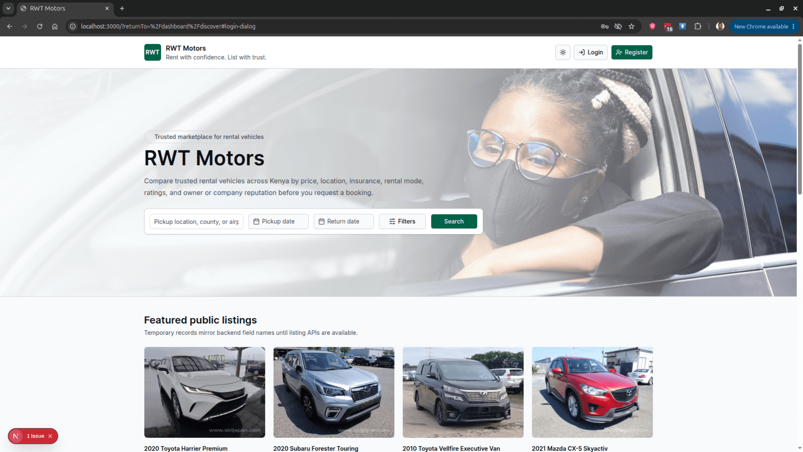
Task: Click the crossed-out eye tracking icon
Action: coord(618,26)
